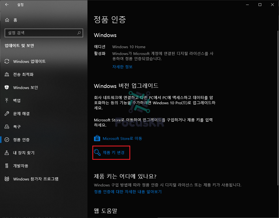Click the 백업 upload arrow icon

click(x=7, y=100)
